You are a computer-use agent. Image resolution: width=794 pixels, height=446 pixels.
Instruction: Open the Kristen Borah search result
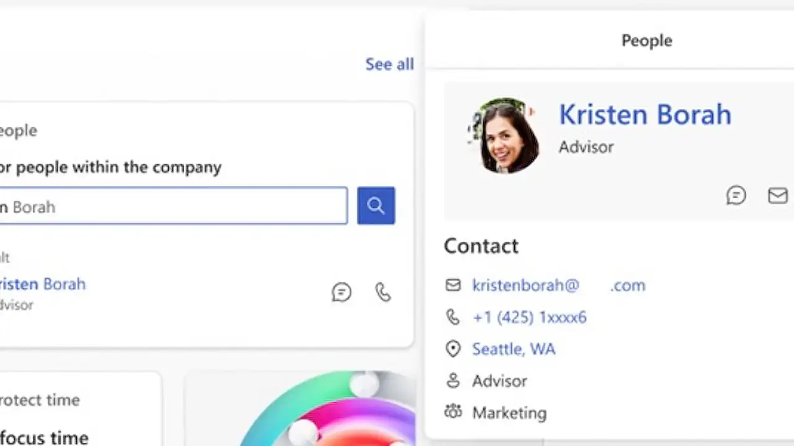tap(43, 284)
